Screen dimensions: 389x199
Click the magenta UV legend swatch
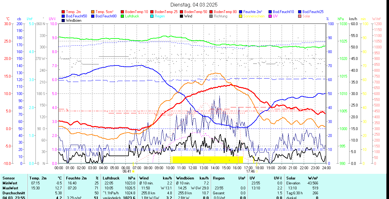click(270, 16)
